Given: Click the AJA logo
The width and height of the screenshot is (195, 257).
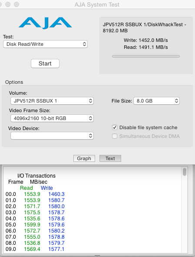Looking at the screenshot, I should (x=45, y=23).
